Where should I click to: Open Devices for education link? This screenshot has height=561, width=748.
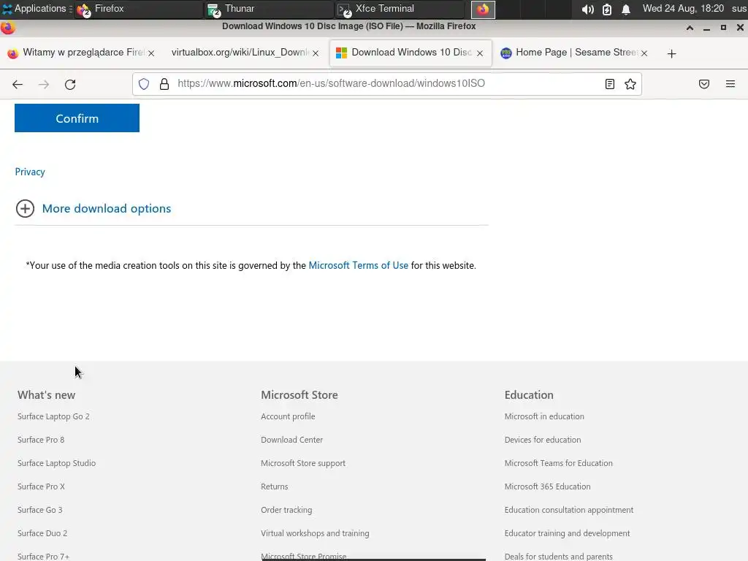543,440
